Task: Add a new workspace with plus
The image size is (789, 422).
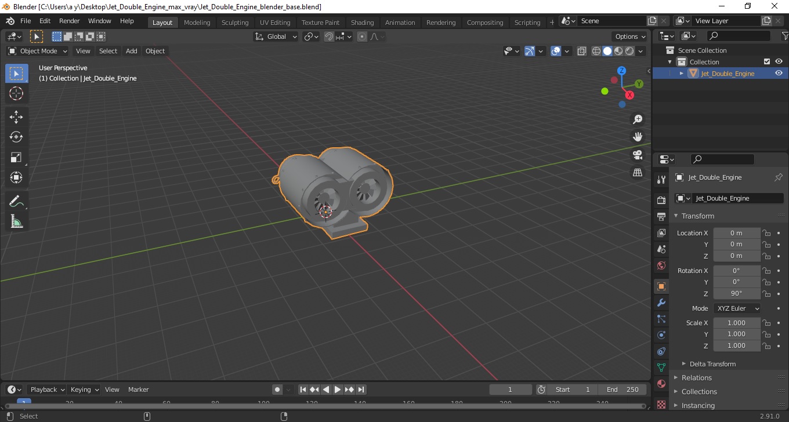Action: 552,23
